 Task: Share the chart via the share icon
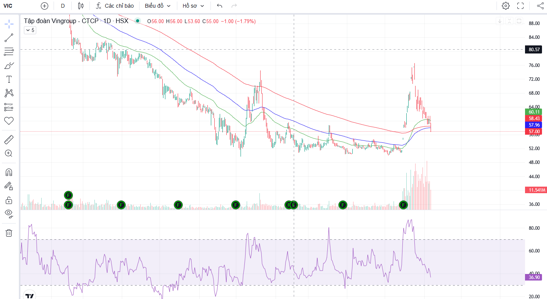point(540,6)
